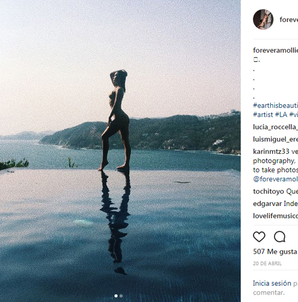Image resolution: width=298 pixels, height=302 pixels.
Task: Select the first carousel dot indicator
Action: [116, 296]
